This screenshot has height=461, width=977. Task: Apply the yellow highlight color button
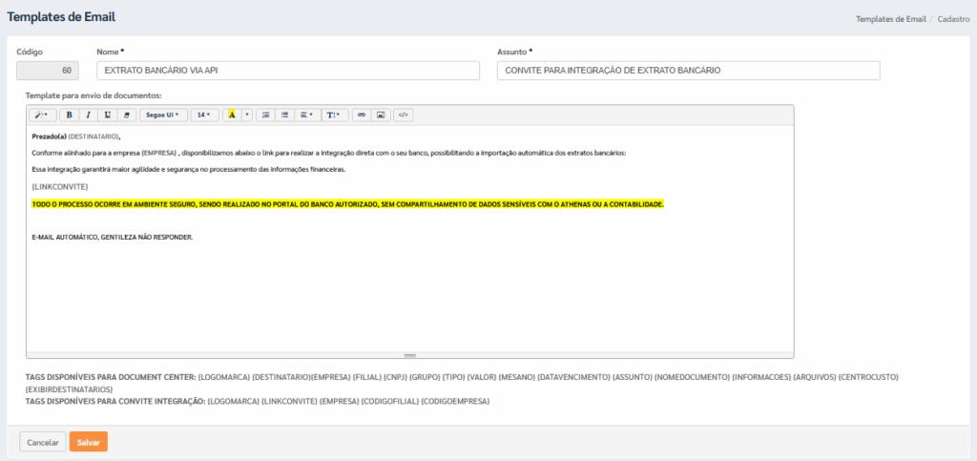click(x=232, y=115)
